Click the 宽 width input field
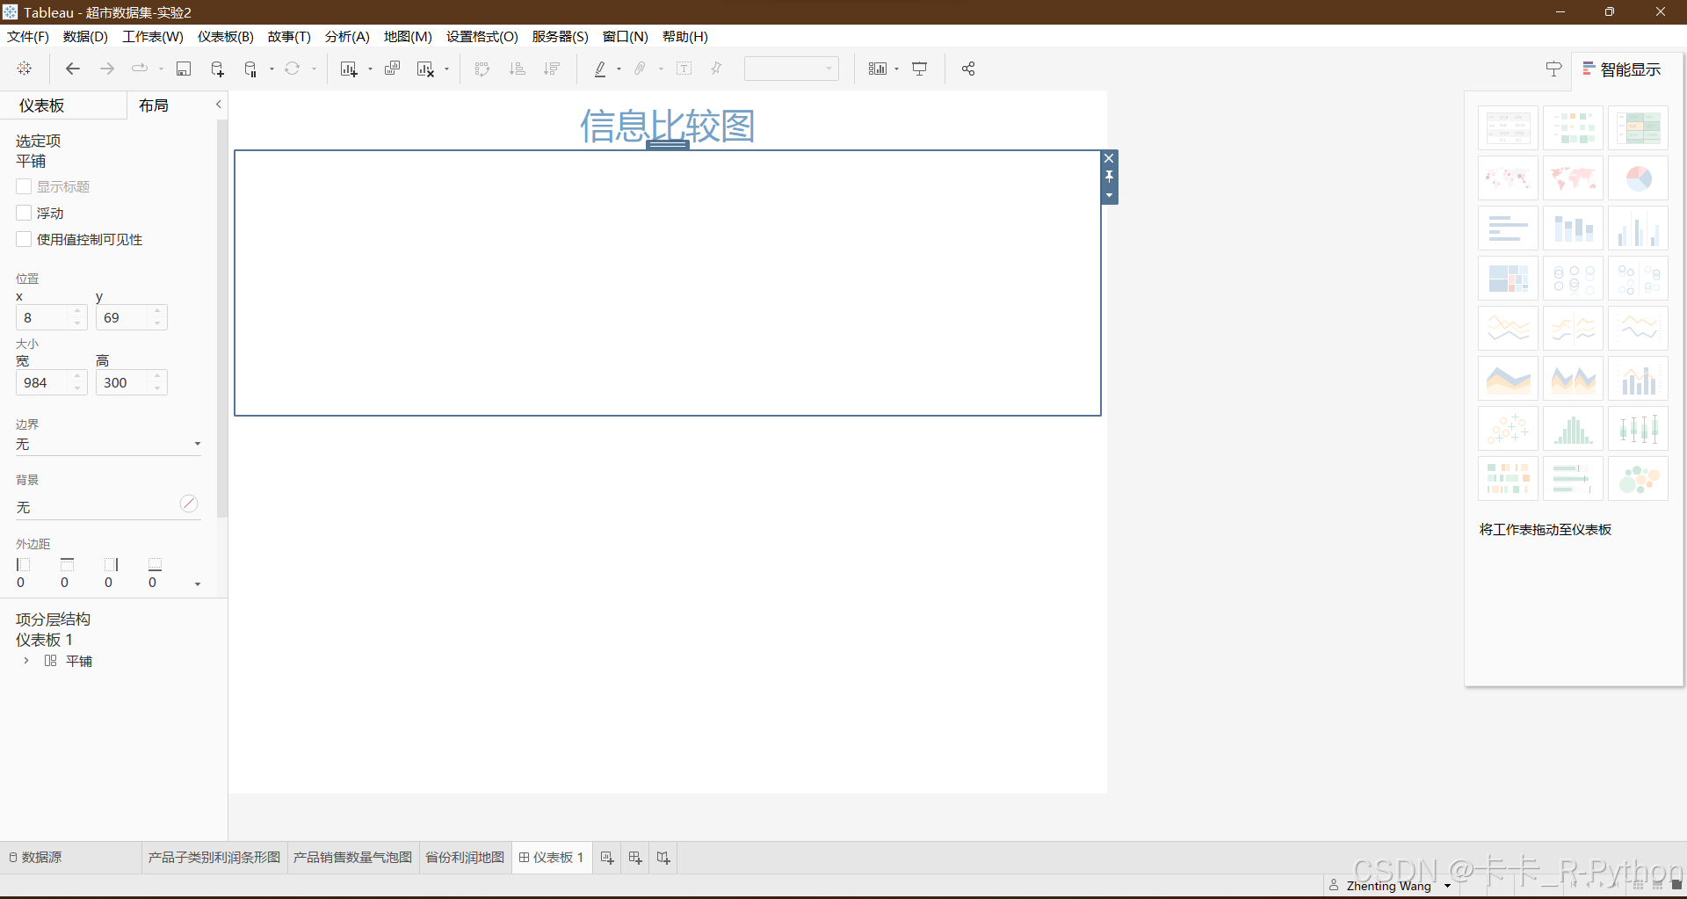Image resolution: width=1687 pixels, height=899 pixels. pos(44,382)
